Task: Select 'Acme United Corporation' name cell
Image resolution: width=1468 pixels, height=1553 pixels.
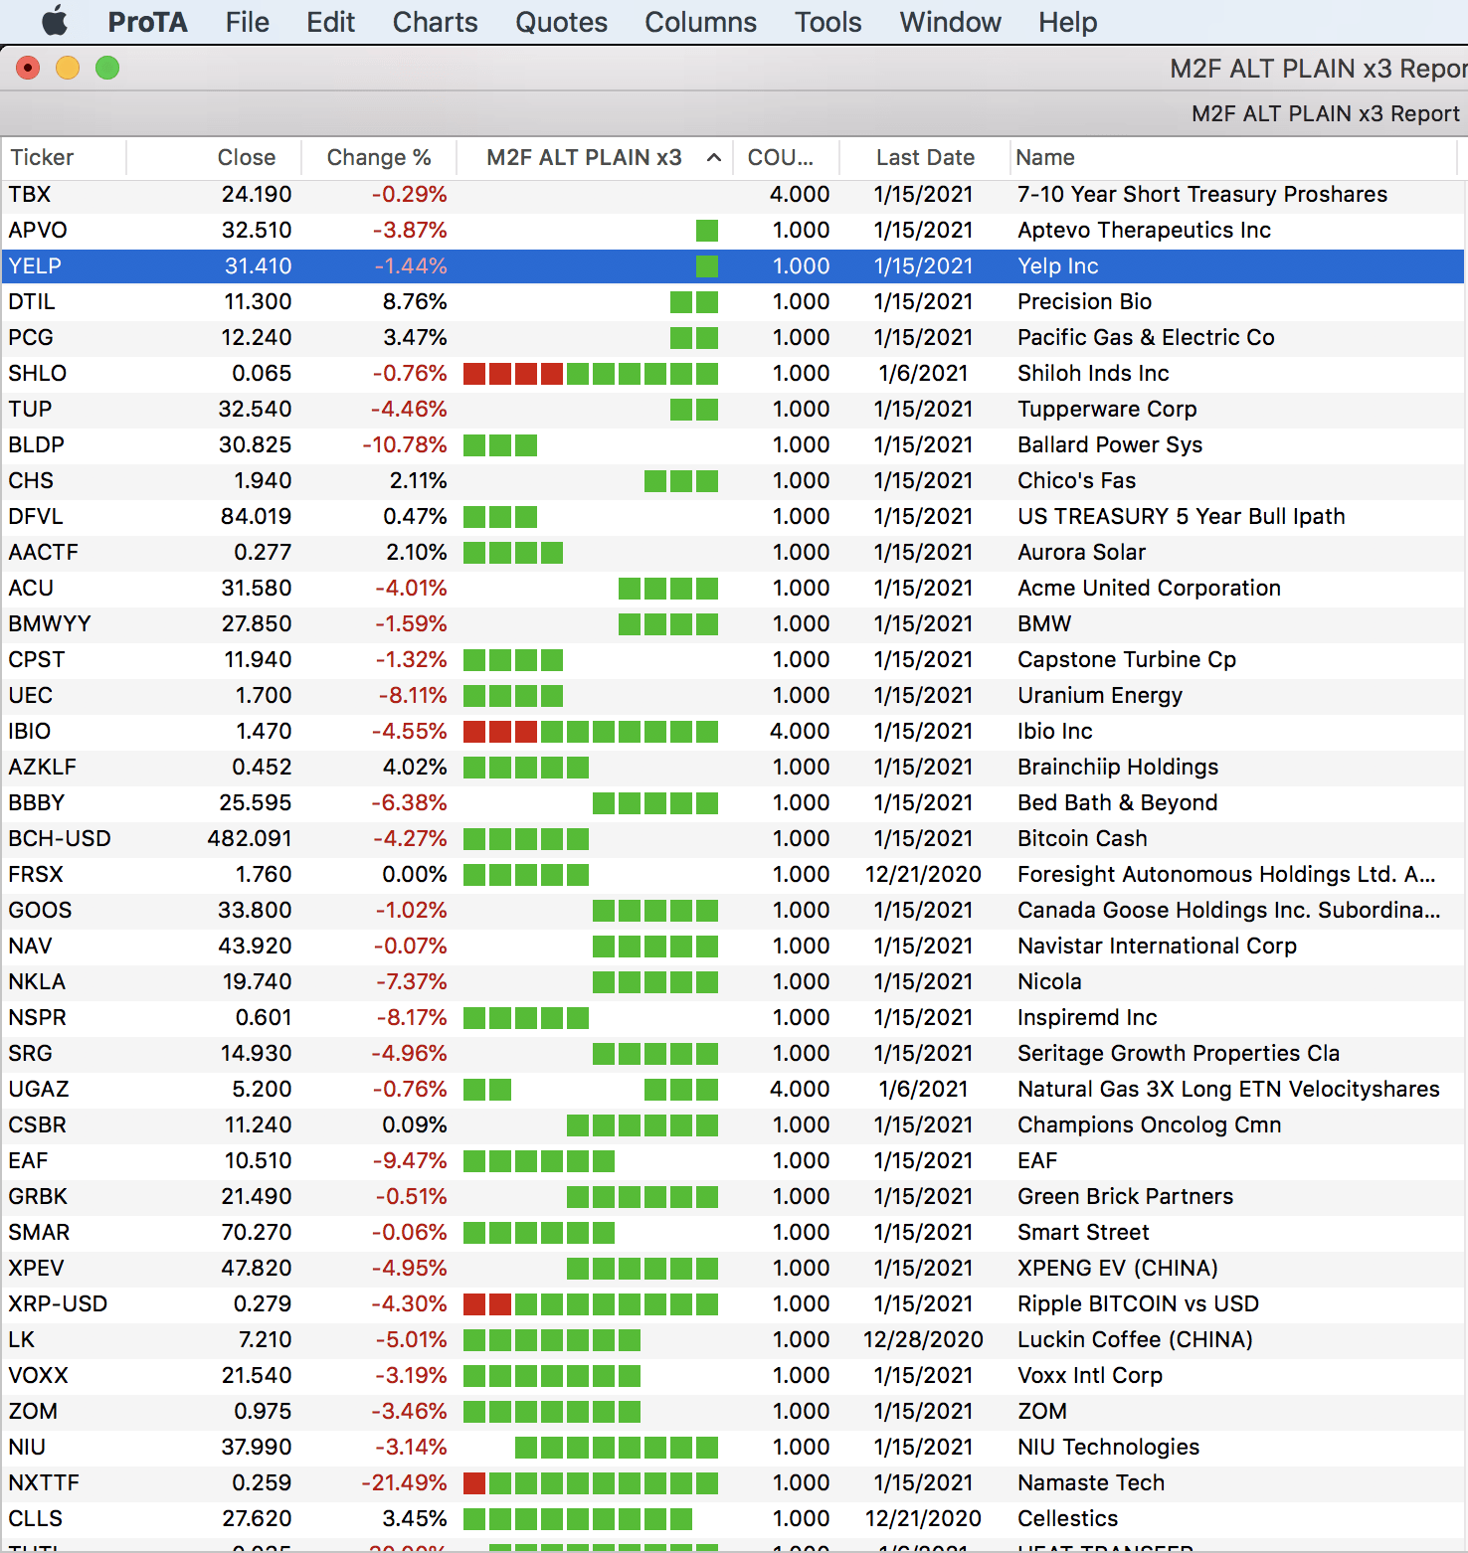Action: [x=1149, y=588]
